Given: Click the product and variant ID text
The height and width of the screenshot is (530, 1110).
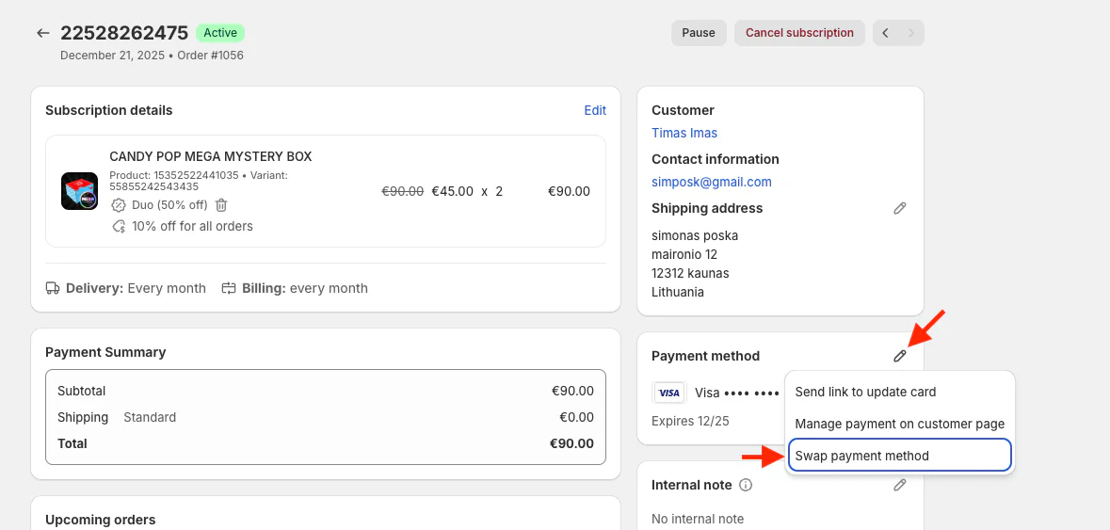Looking at the screenshot, I should (x=199, y=181).
